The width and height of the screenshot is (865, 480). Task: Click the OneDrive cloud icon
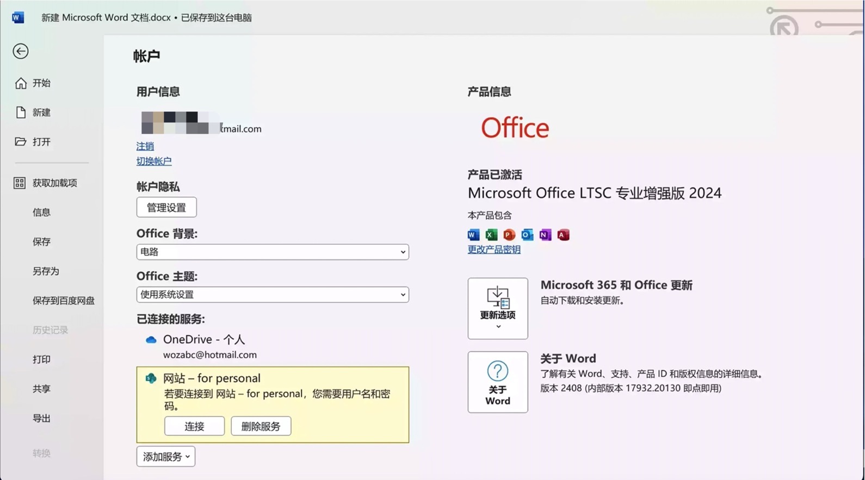click(x=151, y=340)
